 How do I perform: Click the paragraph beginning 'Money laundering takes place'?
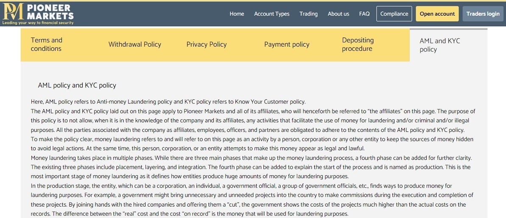point(251,167)
